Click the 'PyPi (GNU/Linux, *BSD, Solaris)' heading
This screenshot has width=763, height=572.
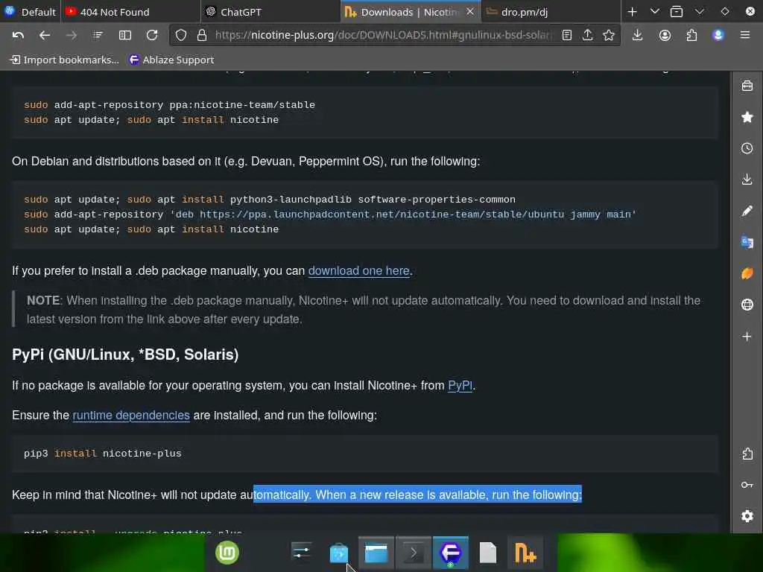pos(125,355)
